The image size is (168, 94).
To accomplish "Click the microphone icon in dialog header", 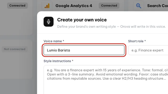I will (49, 22).
